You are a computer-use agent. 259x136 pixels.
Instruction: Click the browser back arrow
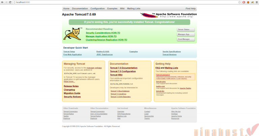pos(2,2)
